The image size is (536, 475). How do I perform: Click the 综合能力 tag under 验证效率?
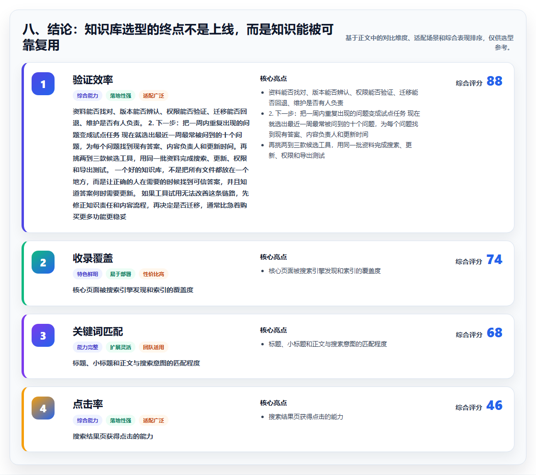point(88,96)
